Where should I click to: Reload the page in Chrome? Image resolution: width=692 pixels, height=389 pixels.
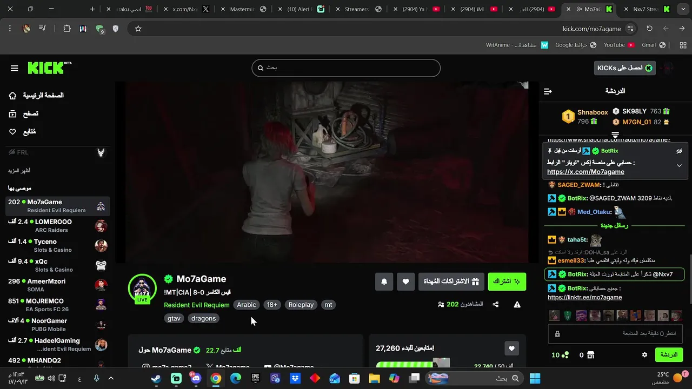[649, 29]
